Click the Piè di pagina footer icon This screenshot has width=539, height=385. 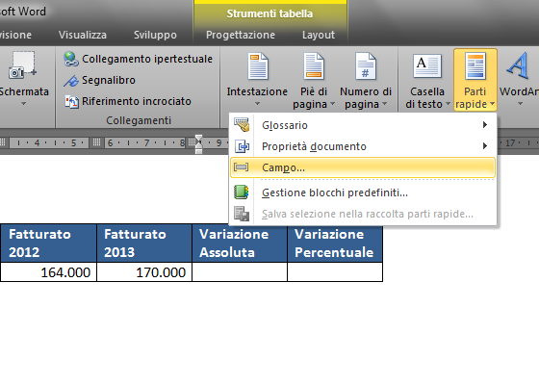(x=314, y=66)
